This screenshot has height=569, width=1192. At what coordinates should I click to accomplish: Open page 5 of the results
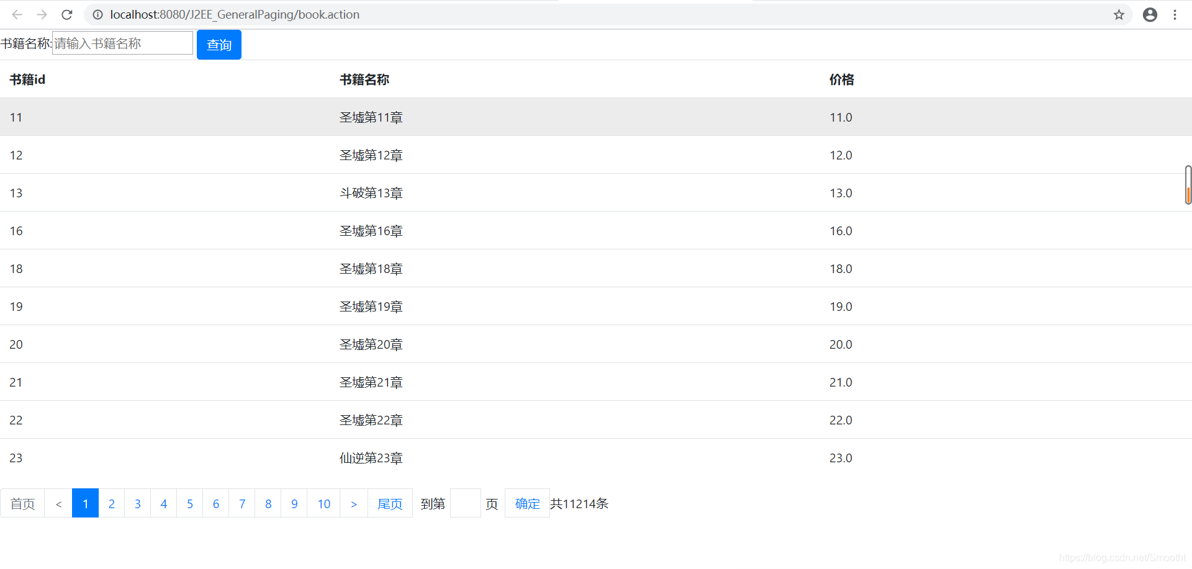point(189,503)
